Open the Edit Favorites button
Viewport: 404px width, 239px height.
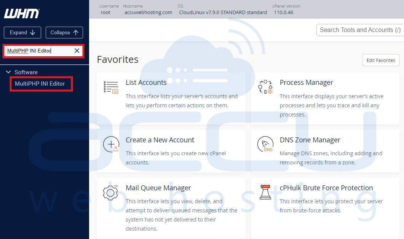[x=381, y=60]
